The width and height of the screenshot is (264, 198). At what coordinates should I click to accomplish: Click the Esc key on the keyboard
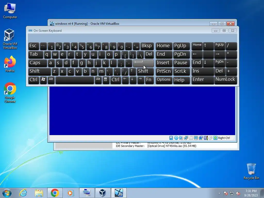34,46
